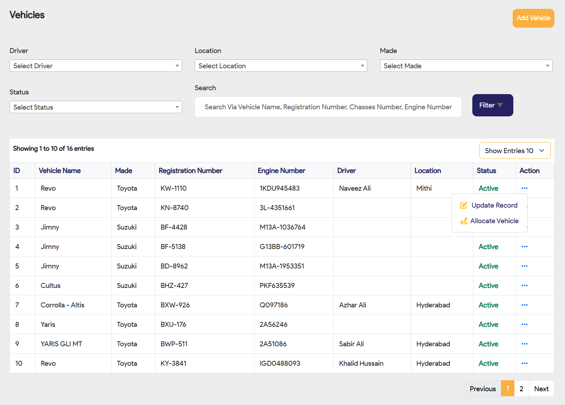Image resolution: width=565 pixels, height=405 pixels.
Task: Click ellipsis icon for Jimny BD-8962 row
Action: click(x=524, y=266)
